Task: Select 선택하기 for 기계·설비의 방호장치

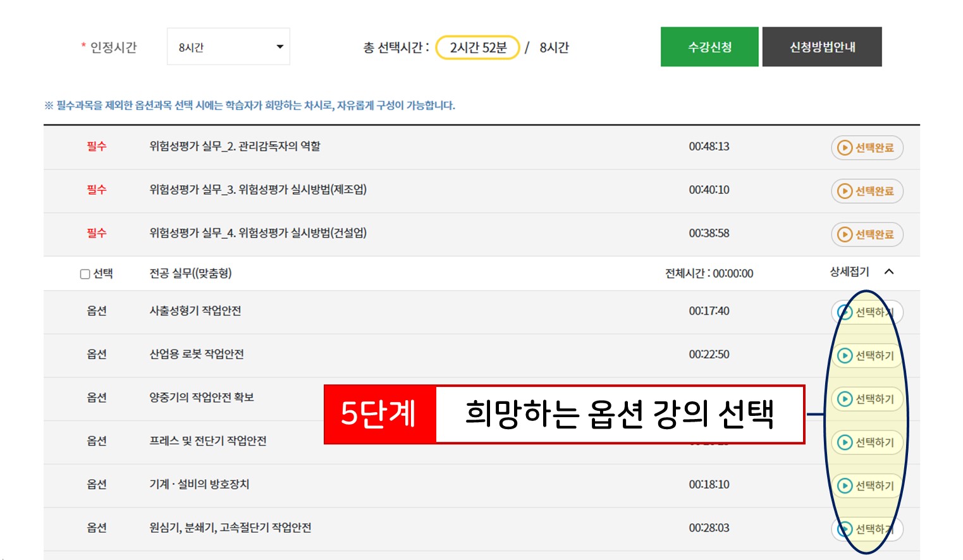Action: (867, 485)
